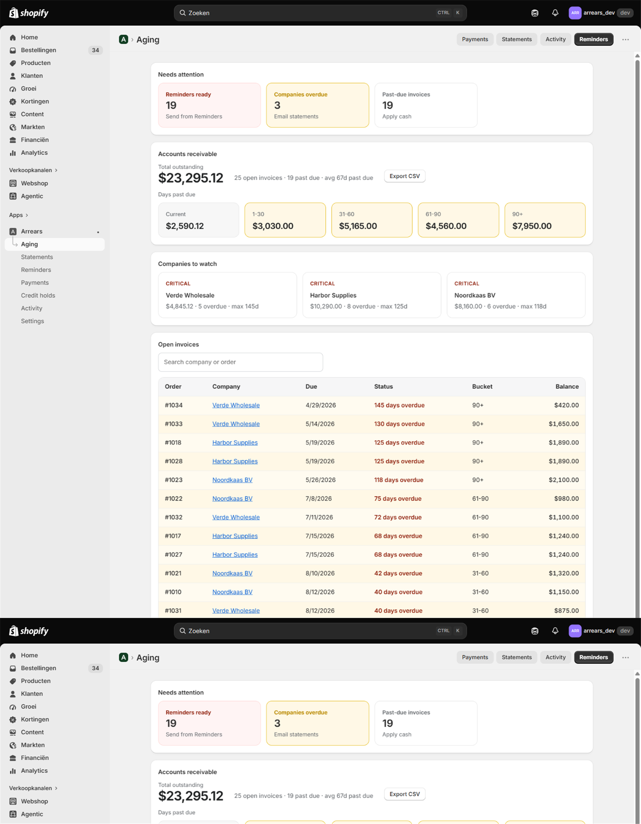Open Noordkaas BV link in row #1023

232,480
